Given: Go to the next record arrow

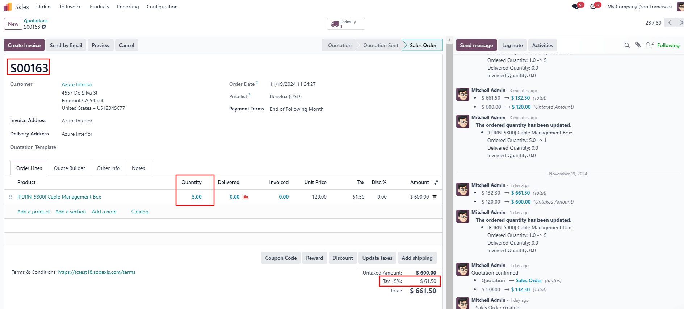Looking at the screenshot, I should click(x=681, y=22).
